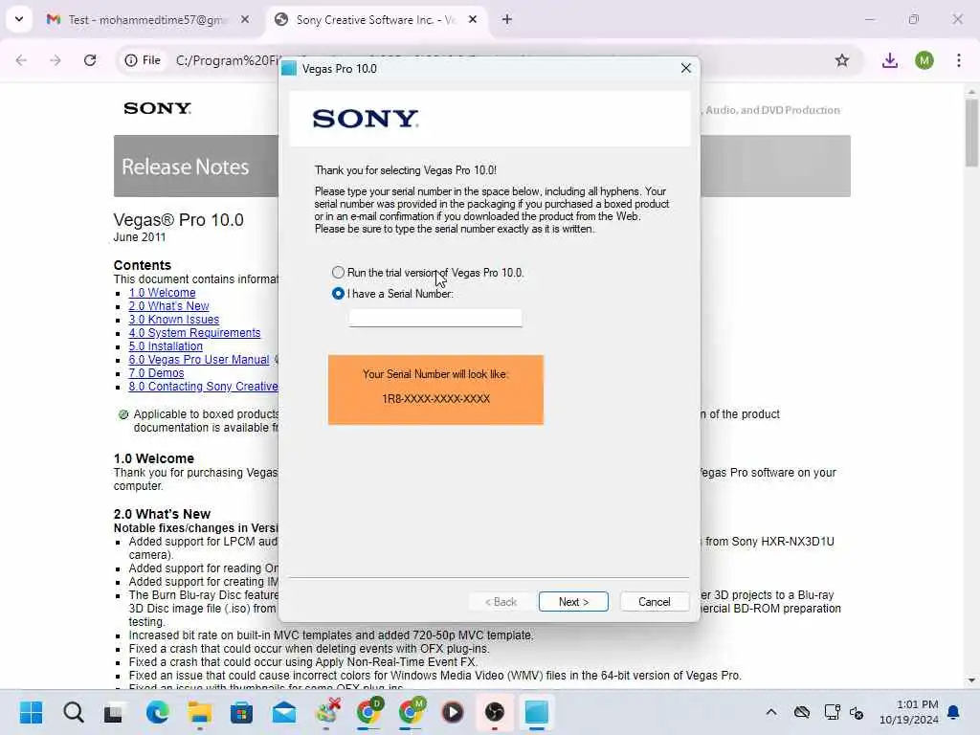Click the serial number input field
The width and height of the screenshot is (980, 735).
[435, 318]
